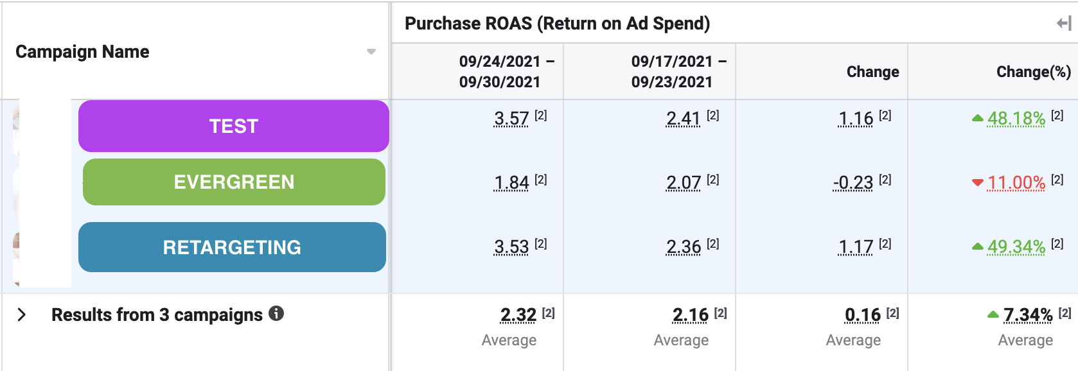Select the purple TEST campaign label
This screenshot has width=1078, height=371.
click(x=233, y=126)
